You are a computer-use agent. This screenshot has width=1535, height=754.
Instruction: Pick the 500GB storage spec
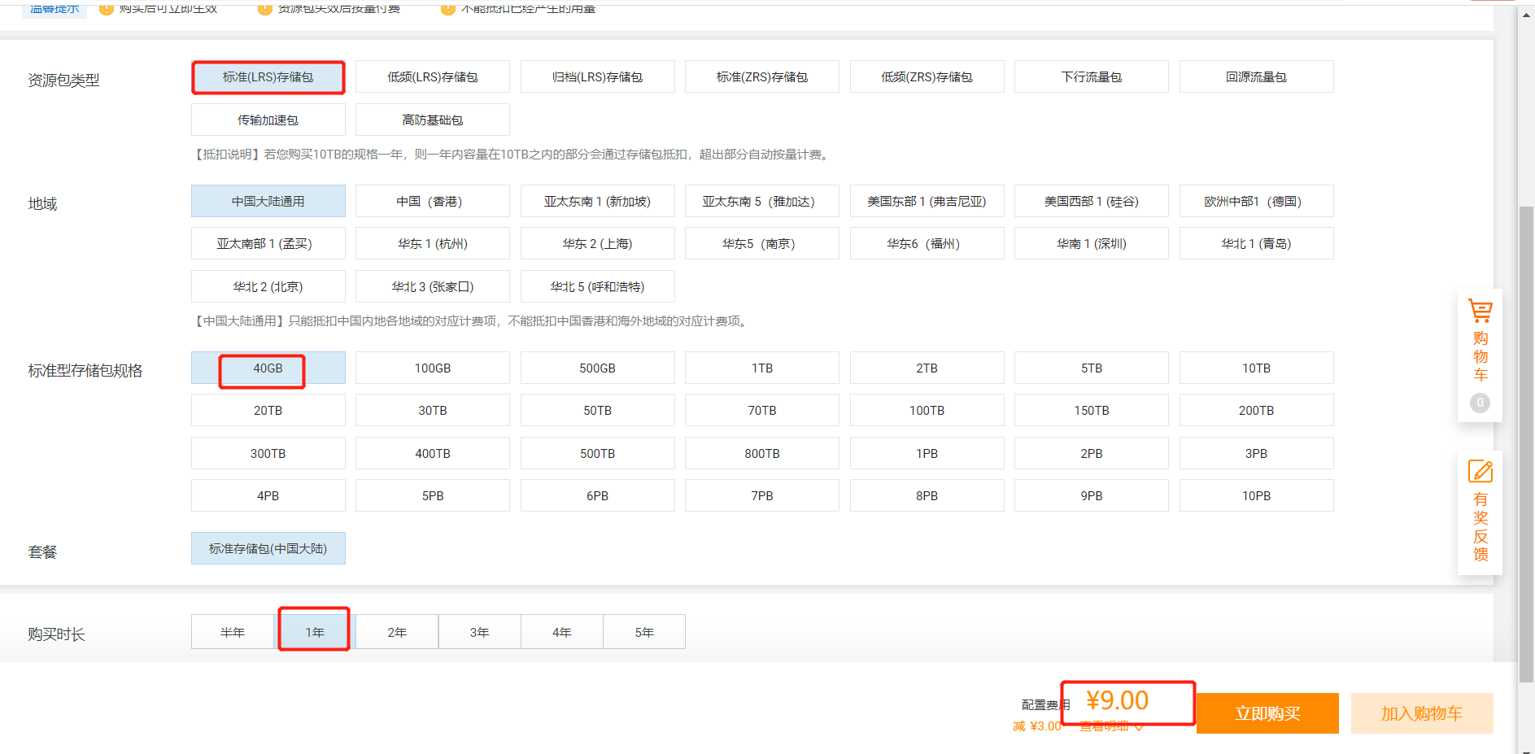point(598,368)
